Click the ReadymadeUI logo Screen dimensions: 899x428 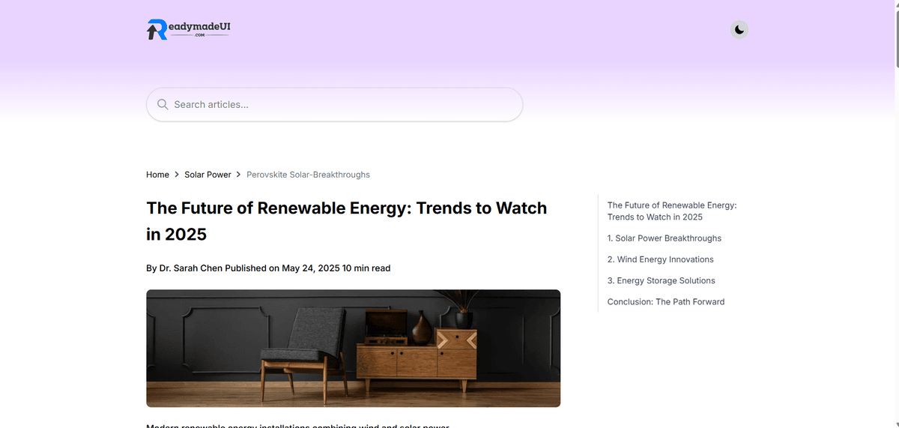[x=188, y=29]
